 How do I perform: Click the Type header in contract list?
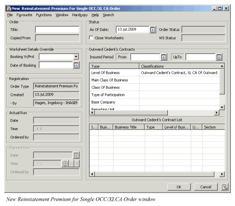tap(154, 127)
